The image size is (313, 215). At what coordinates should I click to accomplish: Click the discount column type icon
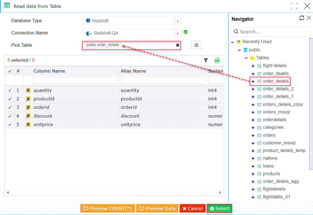pos(28,116)
